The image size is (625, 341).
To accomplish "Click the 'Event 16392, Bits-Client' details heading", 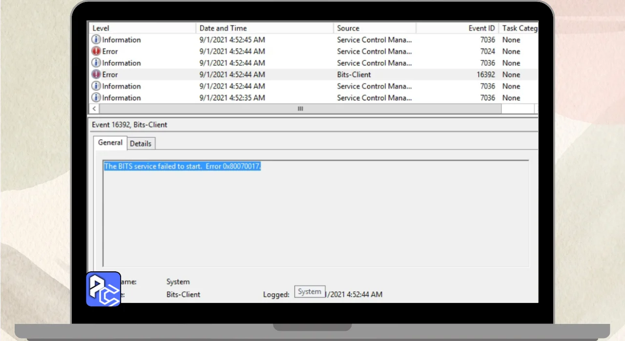I will [x=129, y=125].
